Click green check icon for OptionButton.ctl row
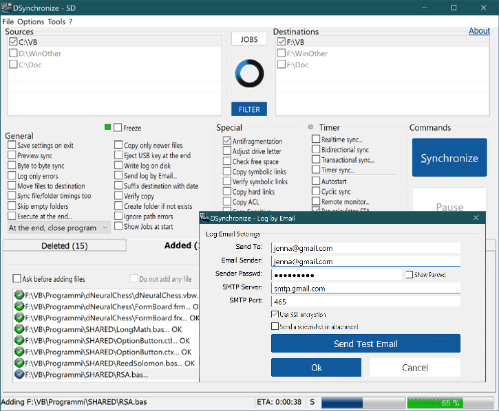The width and height of the screenshot is (499, 411). [x=19, y=340]
